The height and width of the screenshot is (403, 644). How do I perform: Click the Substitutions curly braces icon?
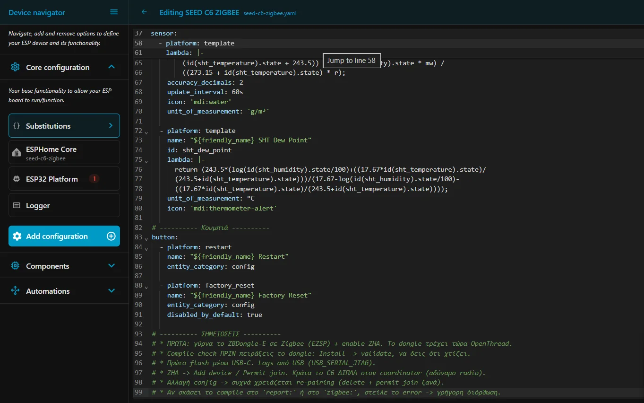click(x=17, y=126)
